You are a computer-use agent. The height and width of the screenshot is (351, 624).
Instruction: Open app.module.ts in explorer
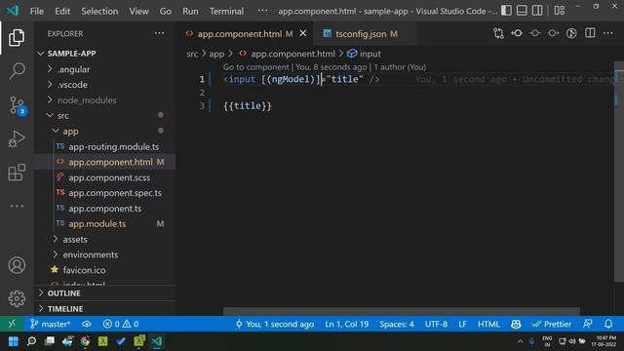pyautogui.click(x=105, y=223)
